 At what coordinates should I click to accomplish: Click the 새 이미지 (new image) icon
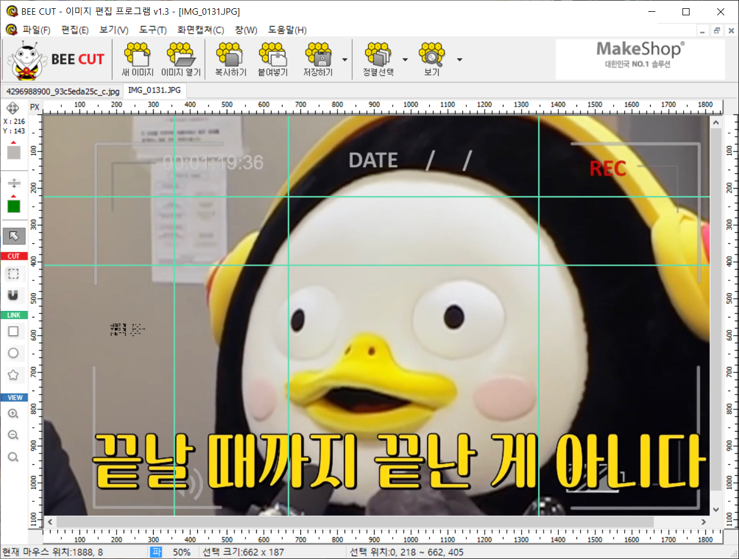point(137,59)
